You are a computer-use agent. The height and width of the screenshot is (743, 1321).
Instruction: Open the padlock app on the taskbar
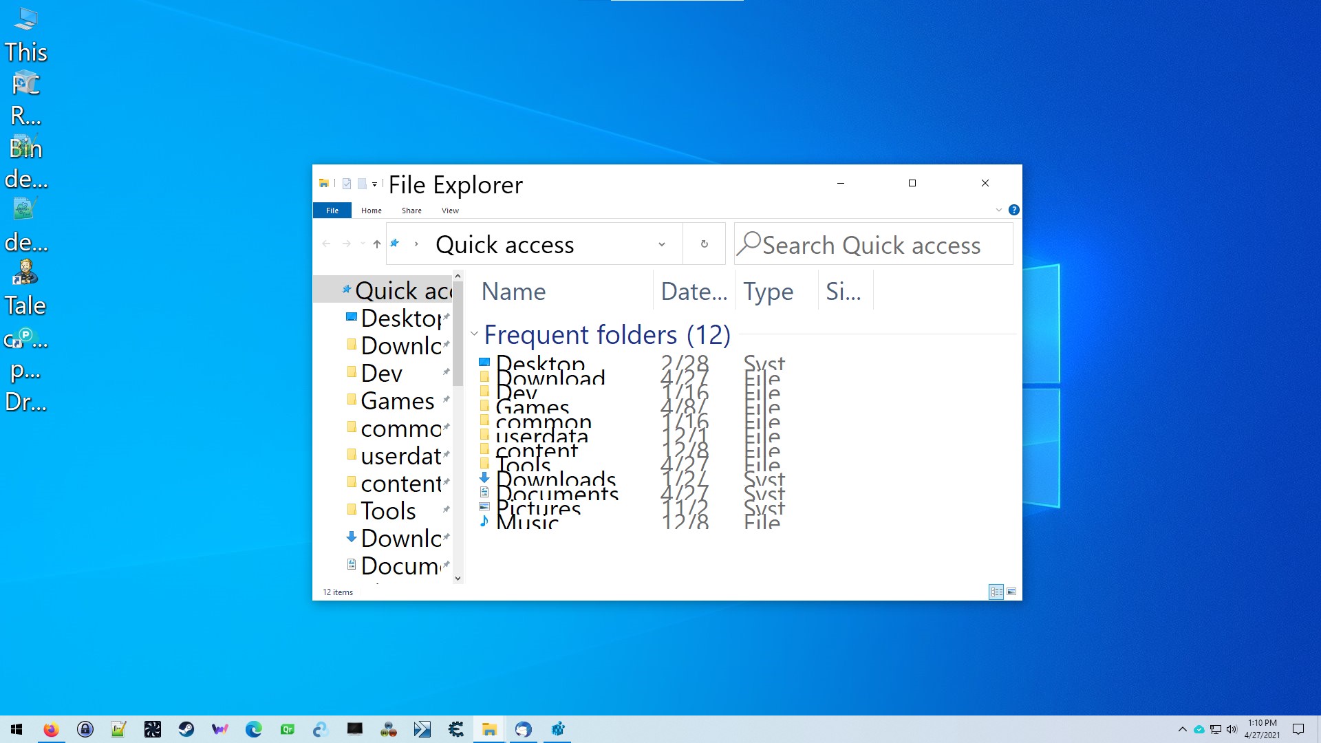click(85, 729)
